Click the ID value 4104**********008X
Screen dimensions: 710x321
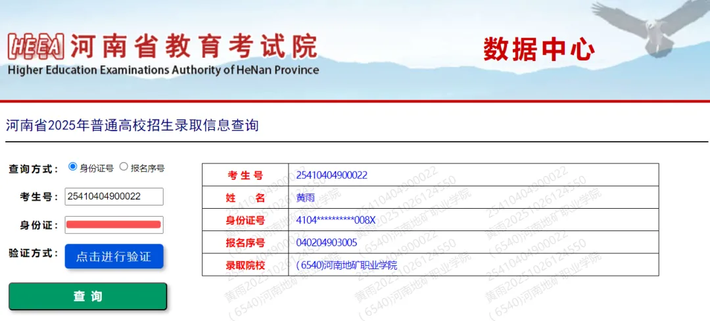(336, 220)
